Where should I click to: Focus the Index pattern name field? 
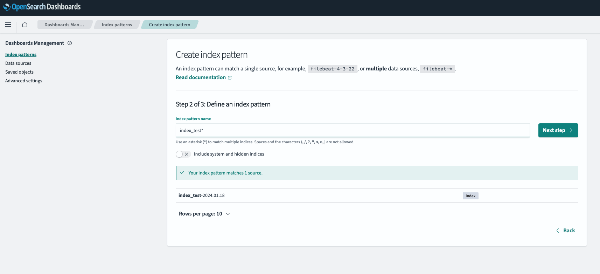pyautogui.click(x=353, y=130)
